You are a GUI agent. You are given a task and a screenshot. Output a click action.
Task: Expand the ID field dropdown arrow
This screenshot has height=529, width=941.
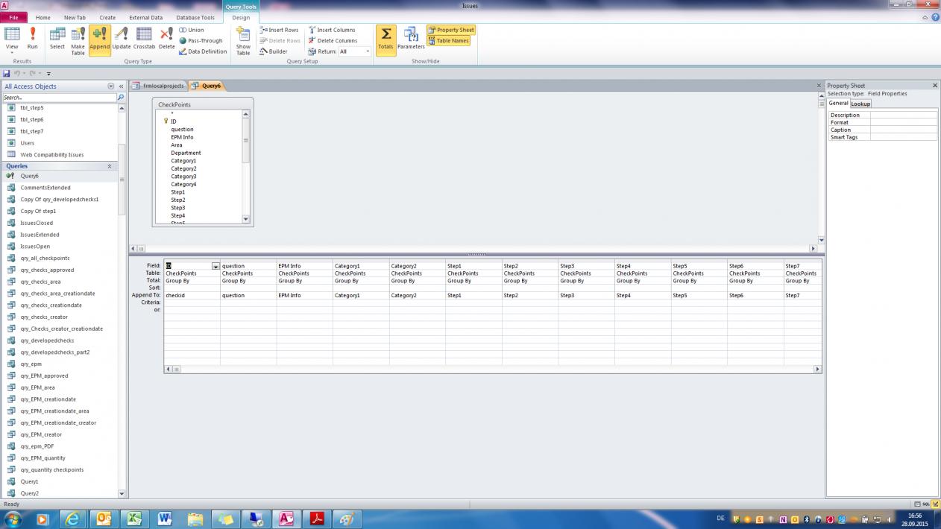pyautogui.click(x=215, y=266)
